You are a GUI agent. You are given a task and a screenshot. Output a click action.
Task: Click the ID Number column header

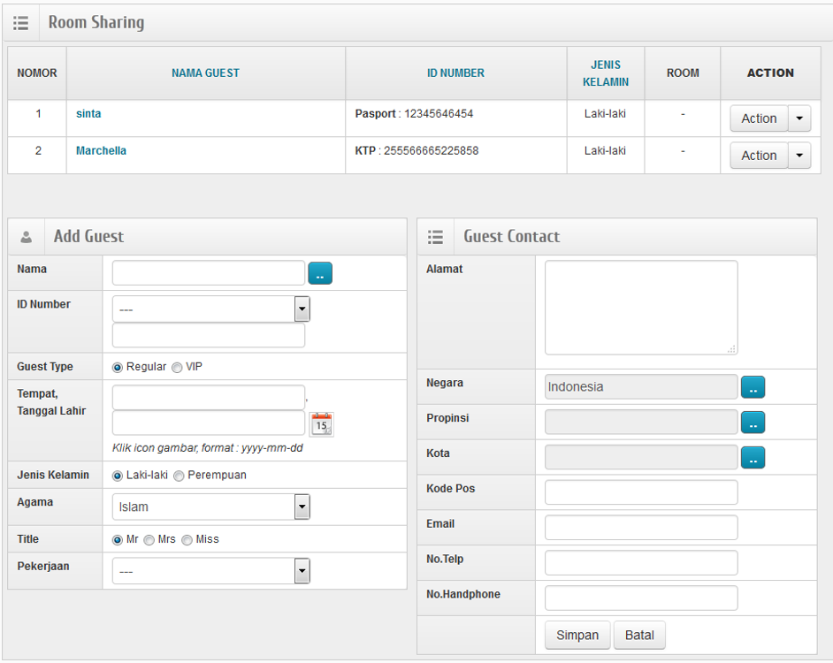tap(455, 73)
